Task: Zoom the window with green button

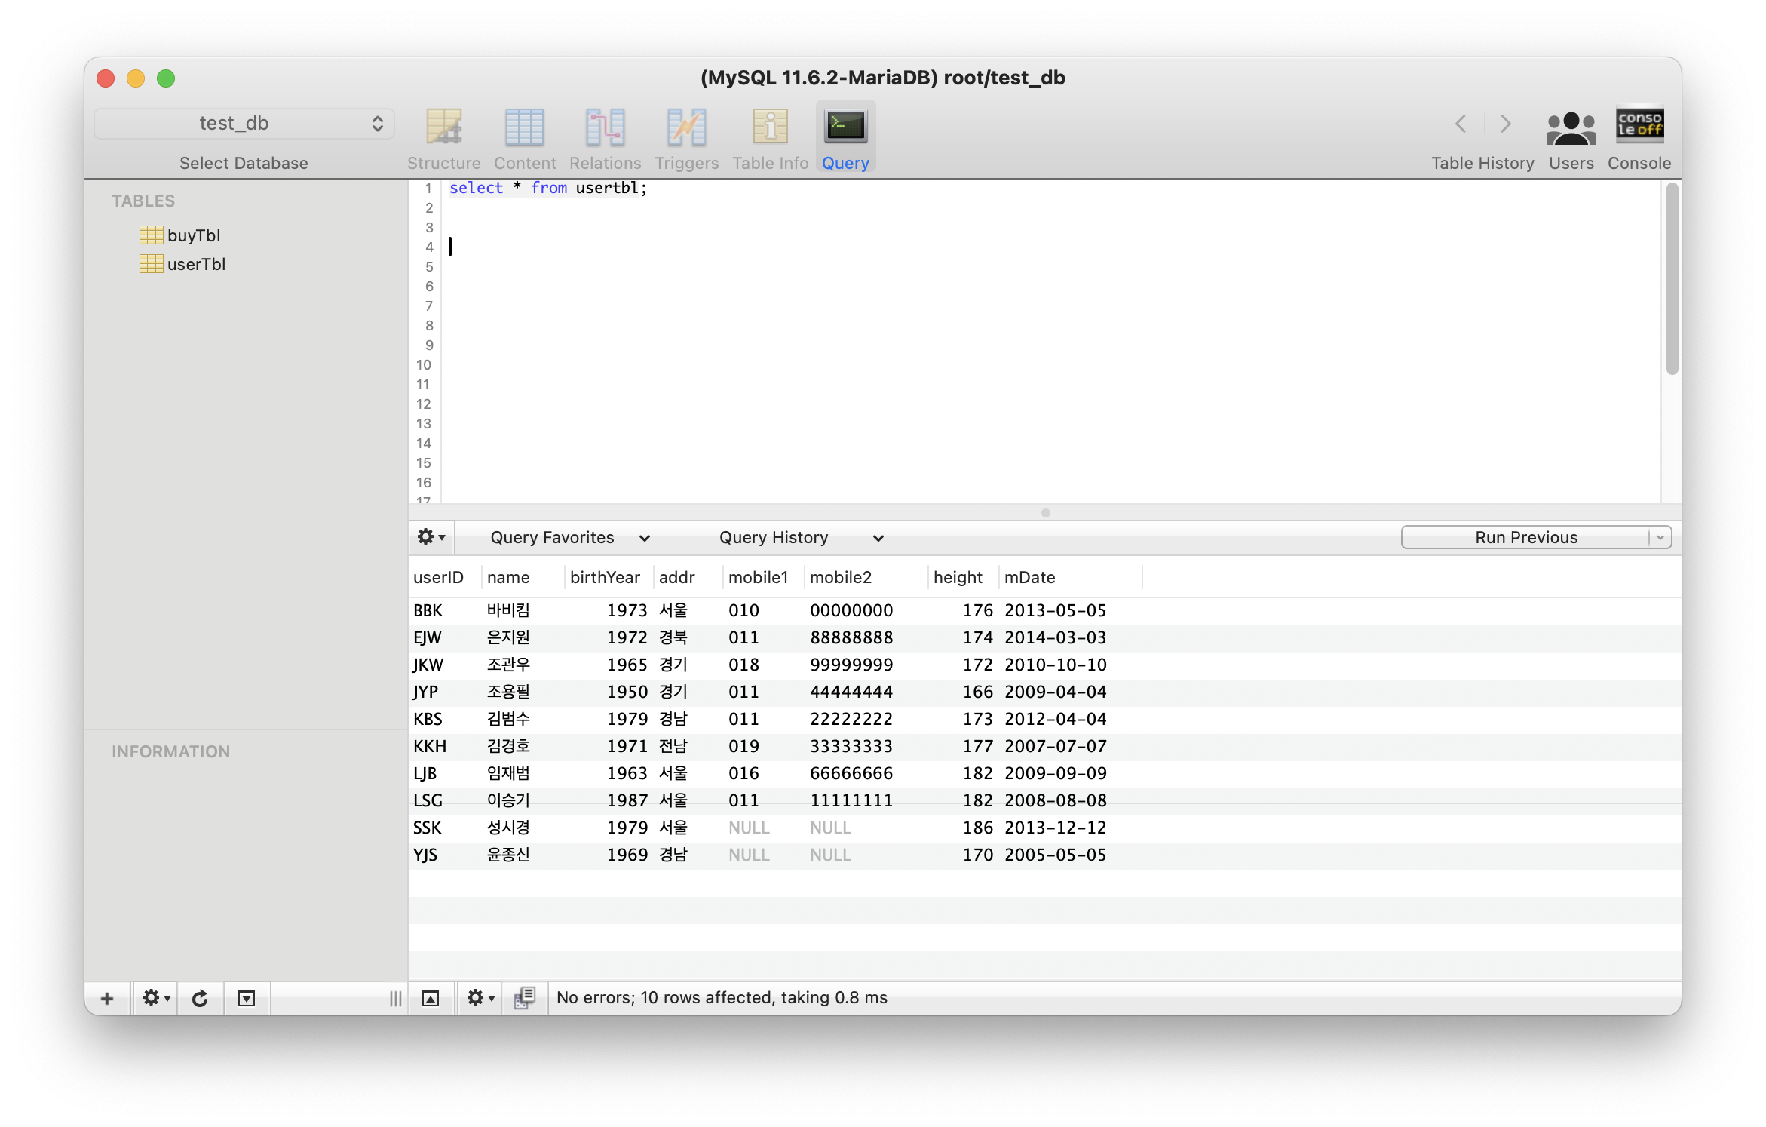Action: pos(166,78)
